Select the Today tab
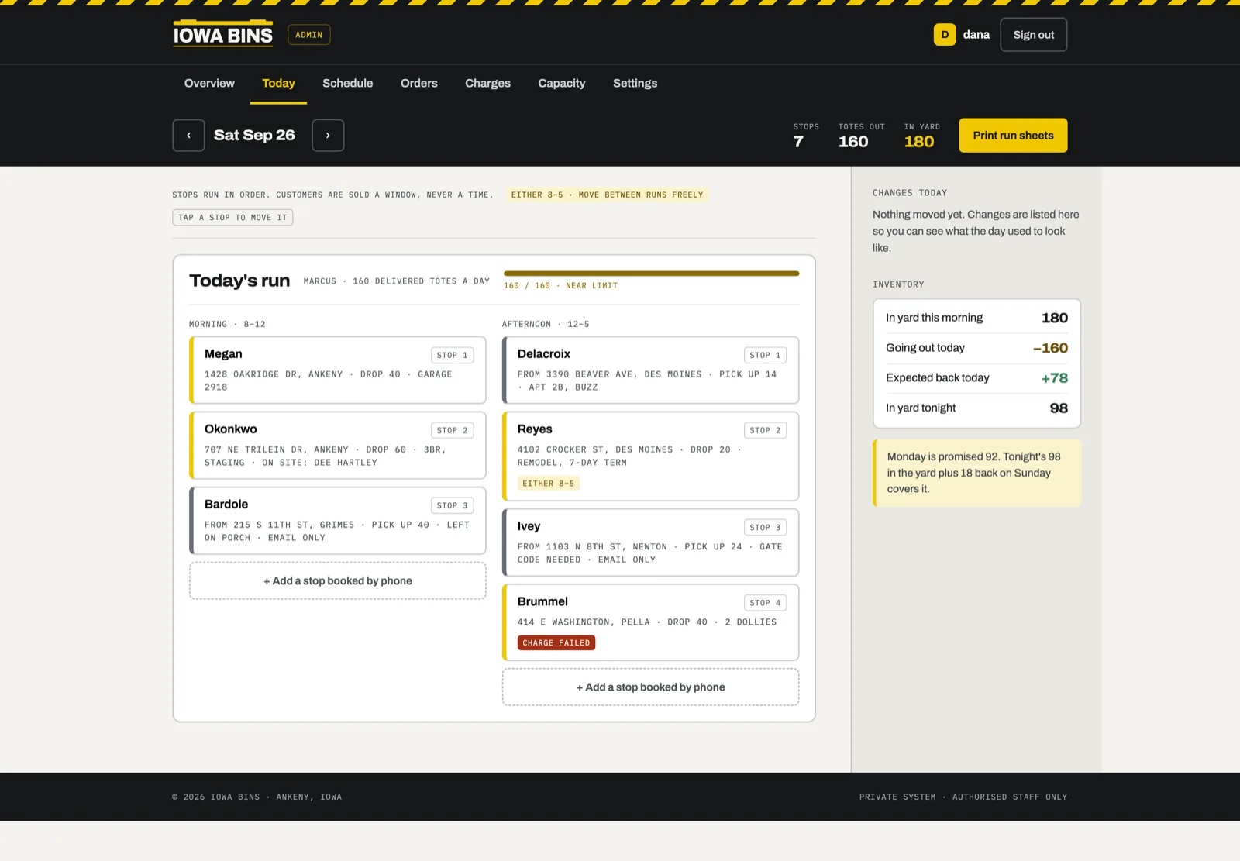This screenshot has width=1240, height=861. tap(278, 83)
